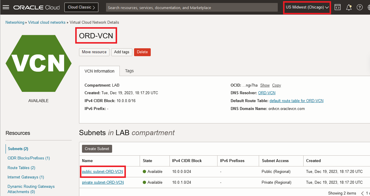Open the help question mark menu
The width and height of the screenshot is (370, 196).
[360, 7]
